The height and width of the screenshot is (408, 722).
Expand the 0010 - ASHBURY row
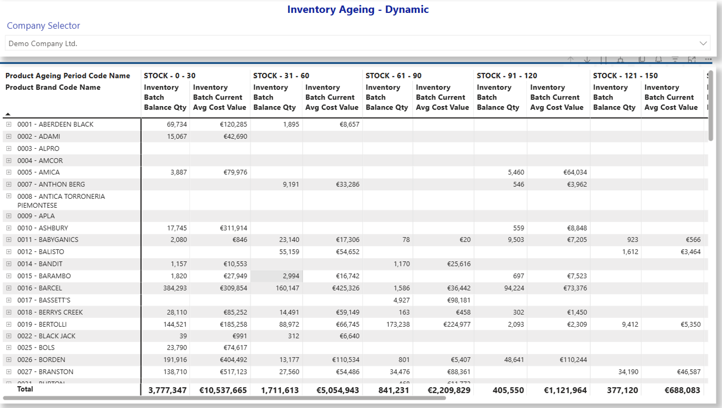[9, 228]
